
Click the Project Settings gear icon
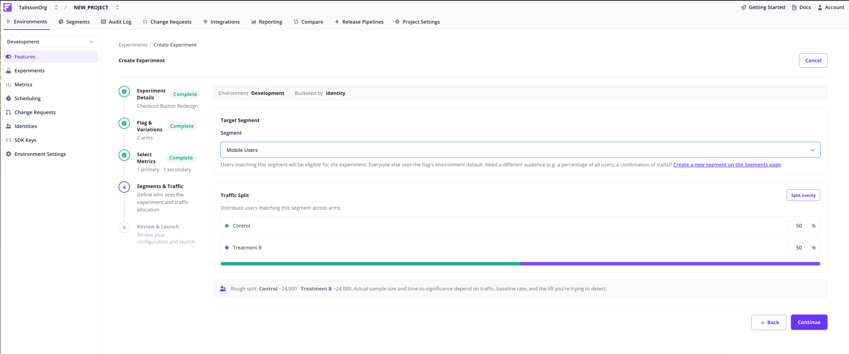coord(397,22)
